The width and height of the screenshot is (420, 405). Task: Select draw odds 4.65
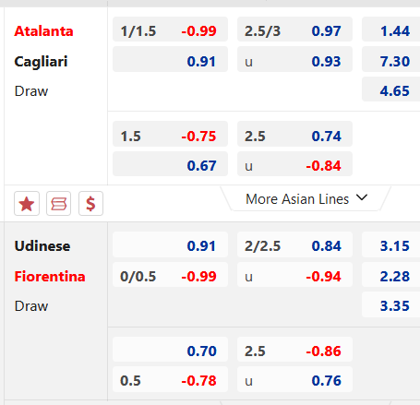(390, 89)
